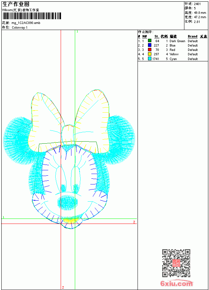Select the Yellow thread swatch
Viewport: 209px width, 290px height.
150,54
